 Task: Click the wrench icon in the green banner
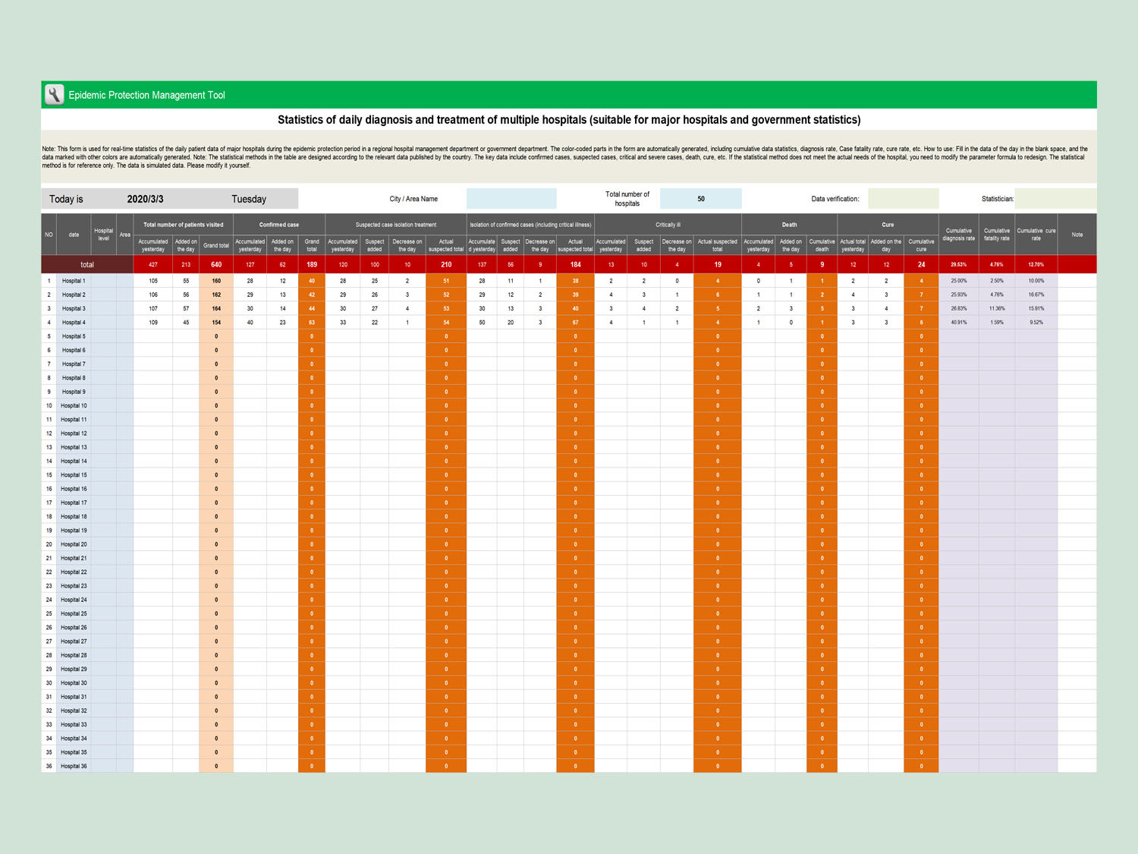tap(54, 95)
